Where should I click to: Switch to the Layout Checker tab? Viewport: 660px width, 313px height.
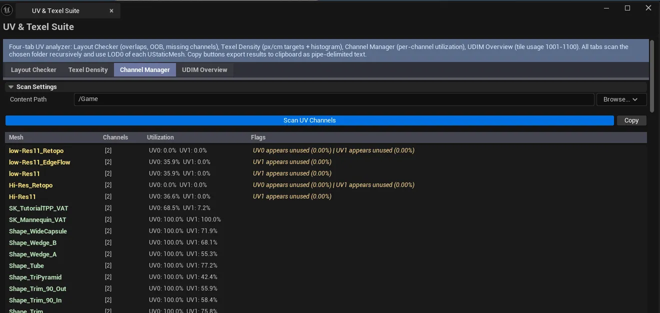coord(33,70)
